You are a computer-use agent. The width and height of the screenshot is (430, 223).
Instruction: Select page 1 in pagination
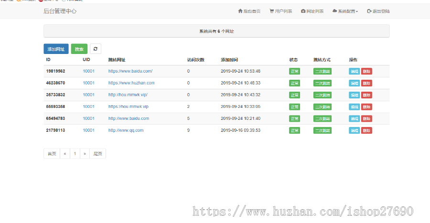coord(75,154)
